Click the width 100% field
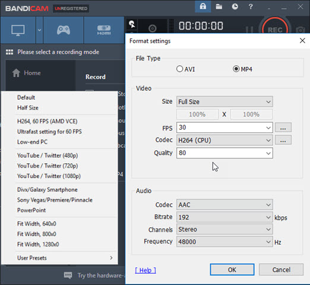 197,115
